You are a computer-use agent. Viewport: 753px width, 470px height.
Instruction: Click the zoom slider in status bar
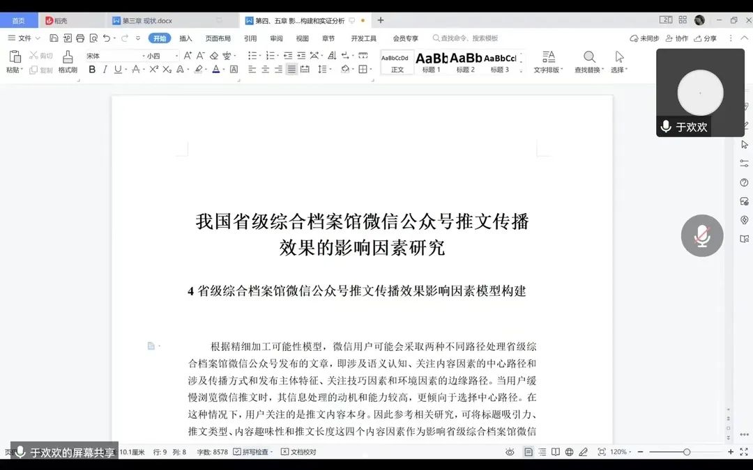686,452
